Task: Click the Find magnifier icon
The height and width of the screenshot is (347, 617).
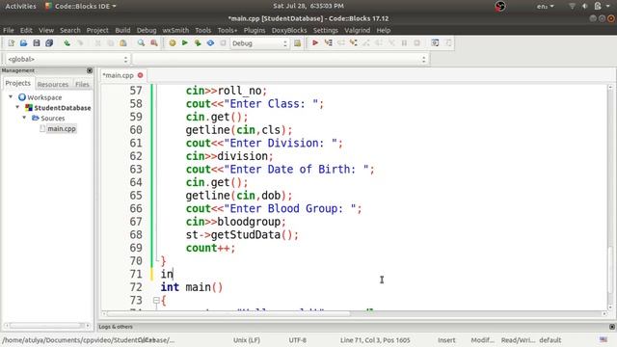Action: click(x=141, y=43)
